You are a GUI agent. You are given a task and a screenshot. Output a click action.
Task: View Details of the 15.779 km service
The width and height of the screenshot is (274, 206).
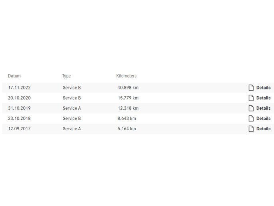click(x=263, y=98)
